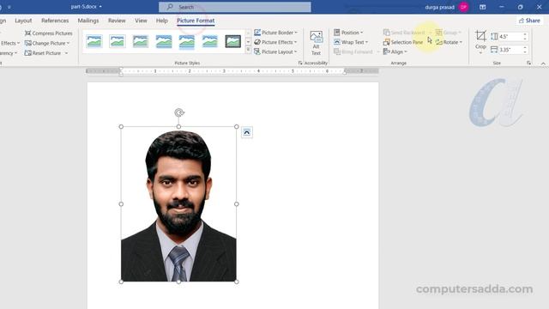549x309 pixels.
Task: Increase the picture height with stepper
Action: point(525,34)
